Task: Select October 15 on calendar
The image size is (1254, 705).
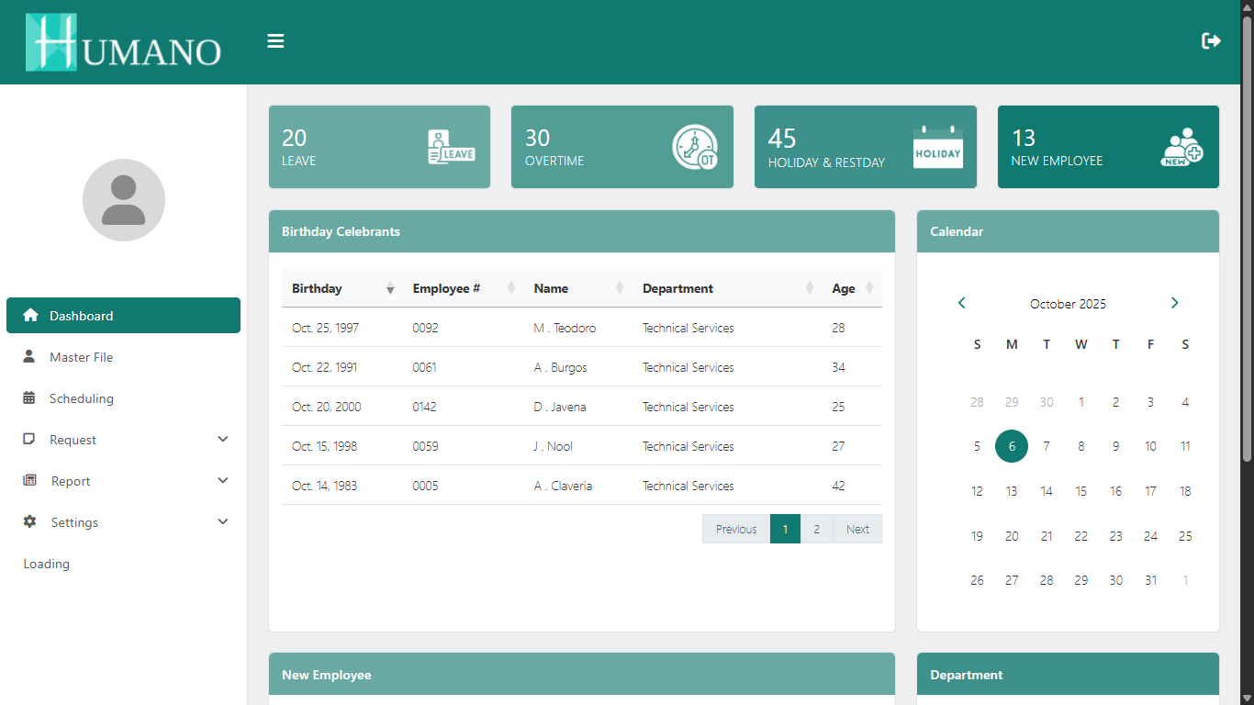Action: click(x=1080, y=491)
